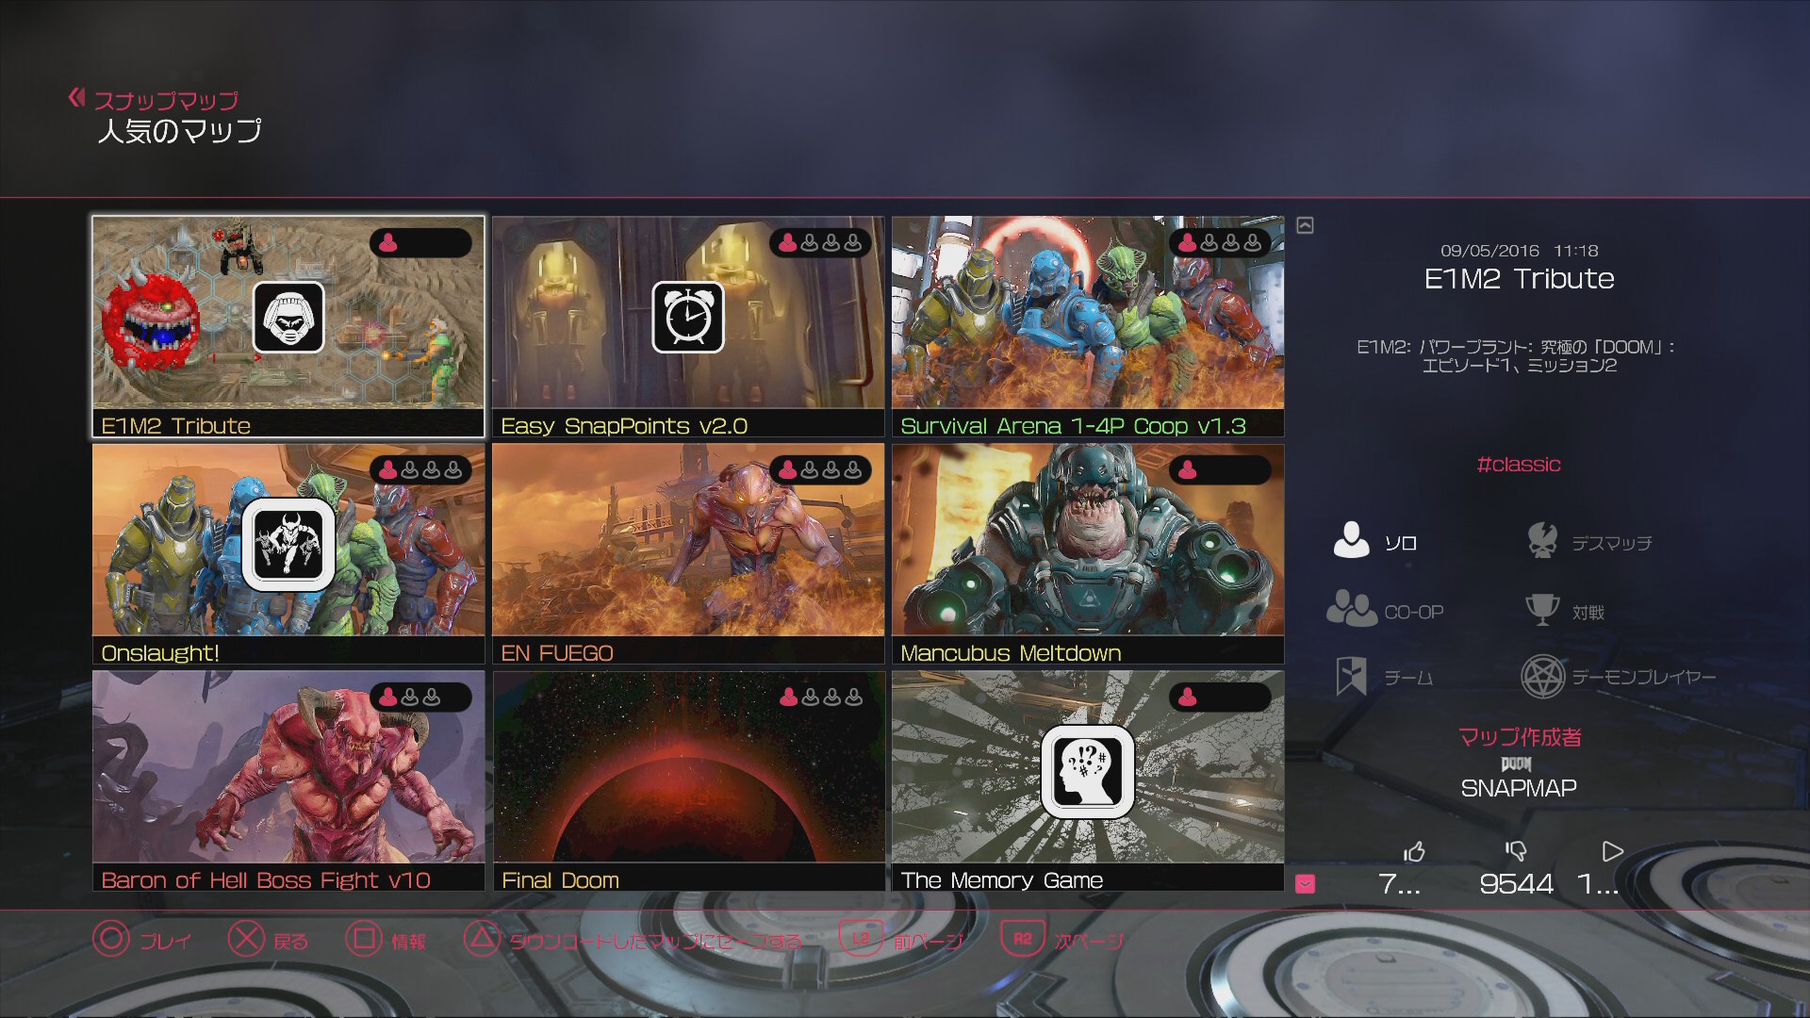
Task: Click the puzzle head icon on Memory Game
Action: point(1087,771)
